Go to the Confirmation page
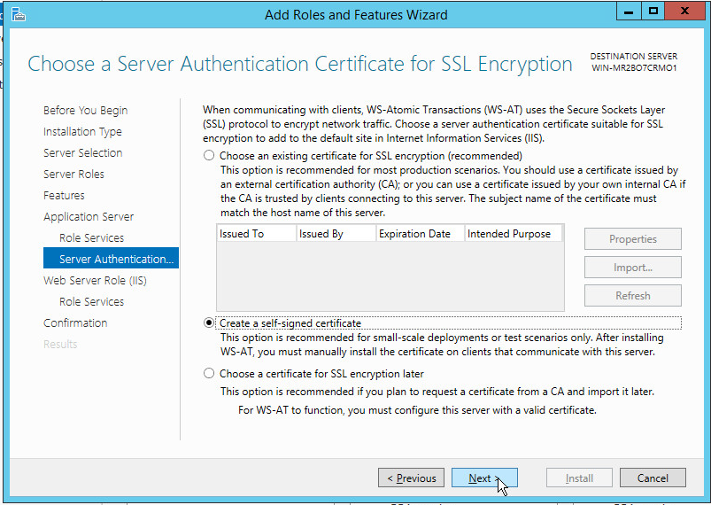This screenshot has height=505, width=711. 75,323
